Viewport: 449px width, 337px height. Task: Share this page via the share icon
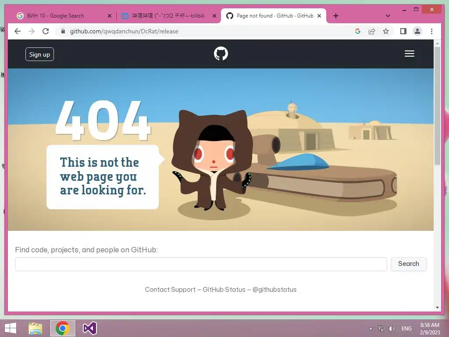tap(372, 31)
